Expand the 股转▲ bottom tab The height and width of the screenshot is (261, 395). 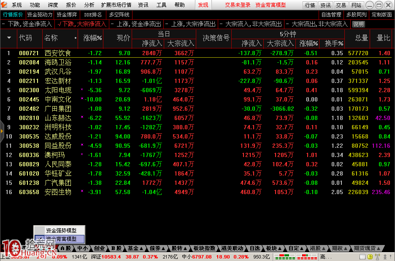(179, 248)
